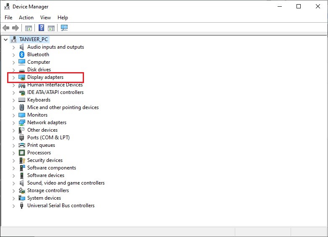Click the Security devices key icon
The image size is (328, 237).
pyautogui.click(x=22, y=160)
